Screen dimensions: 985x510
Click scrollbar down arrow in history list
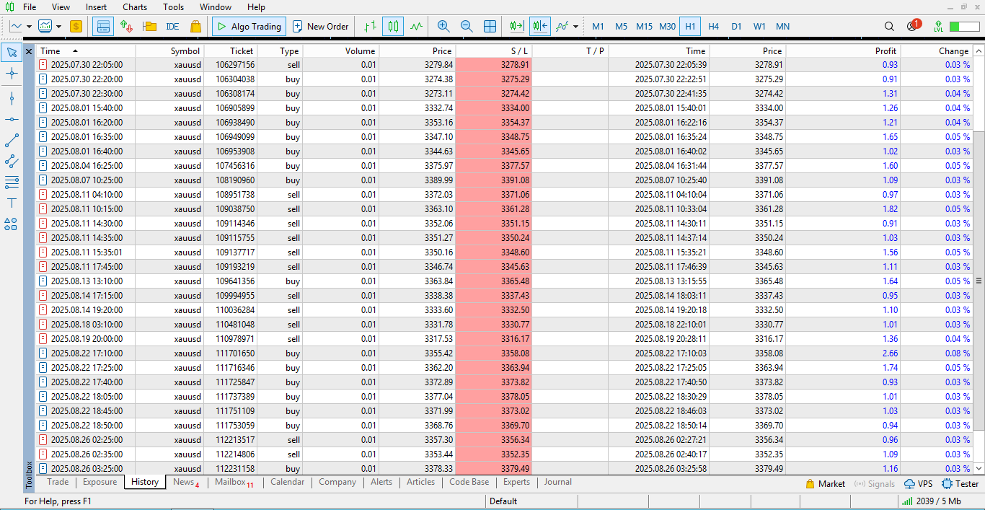pyautogui.click(x=979, y=469)
